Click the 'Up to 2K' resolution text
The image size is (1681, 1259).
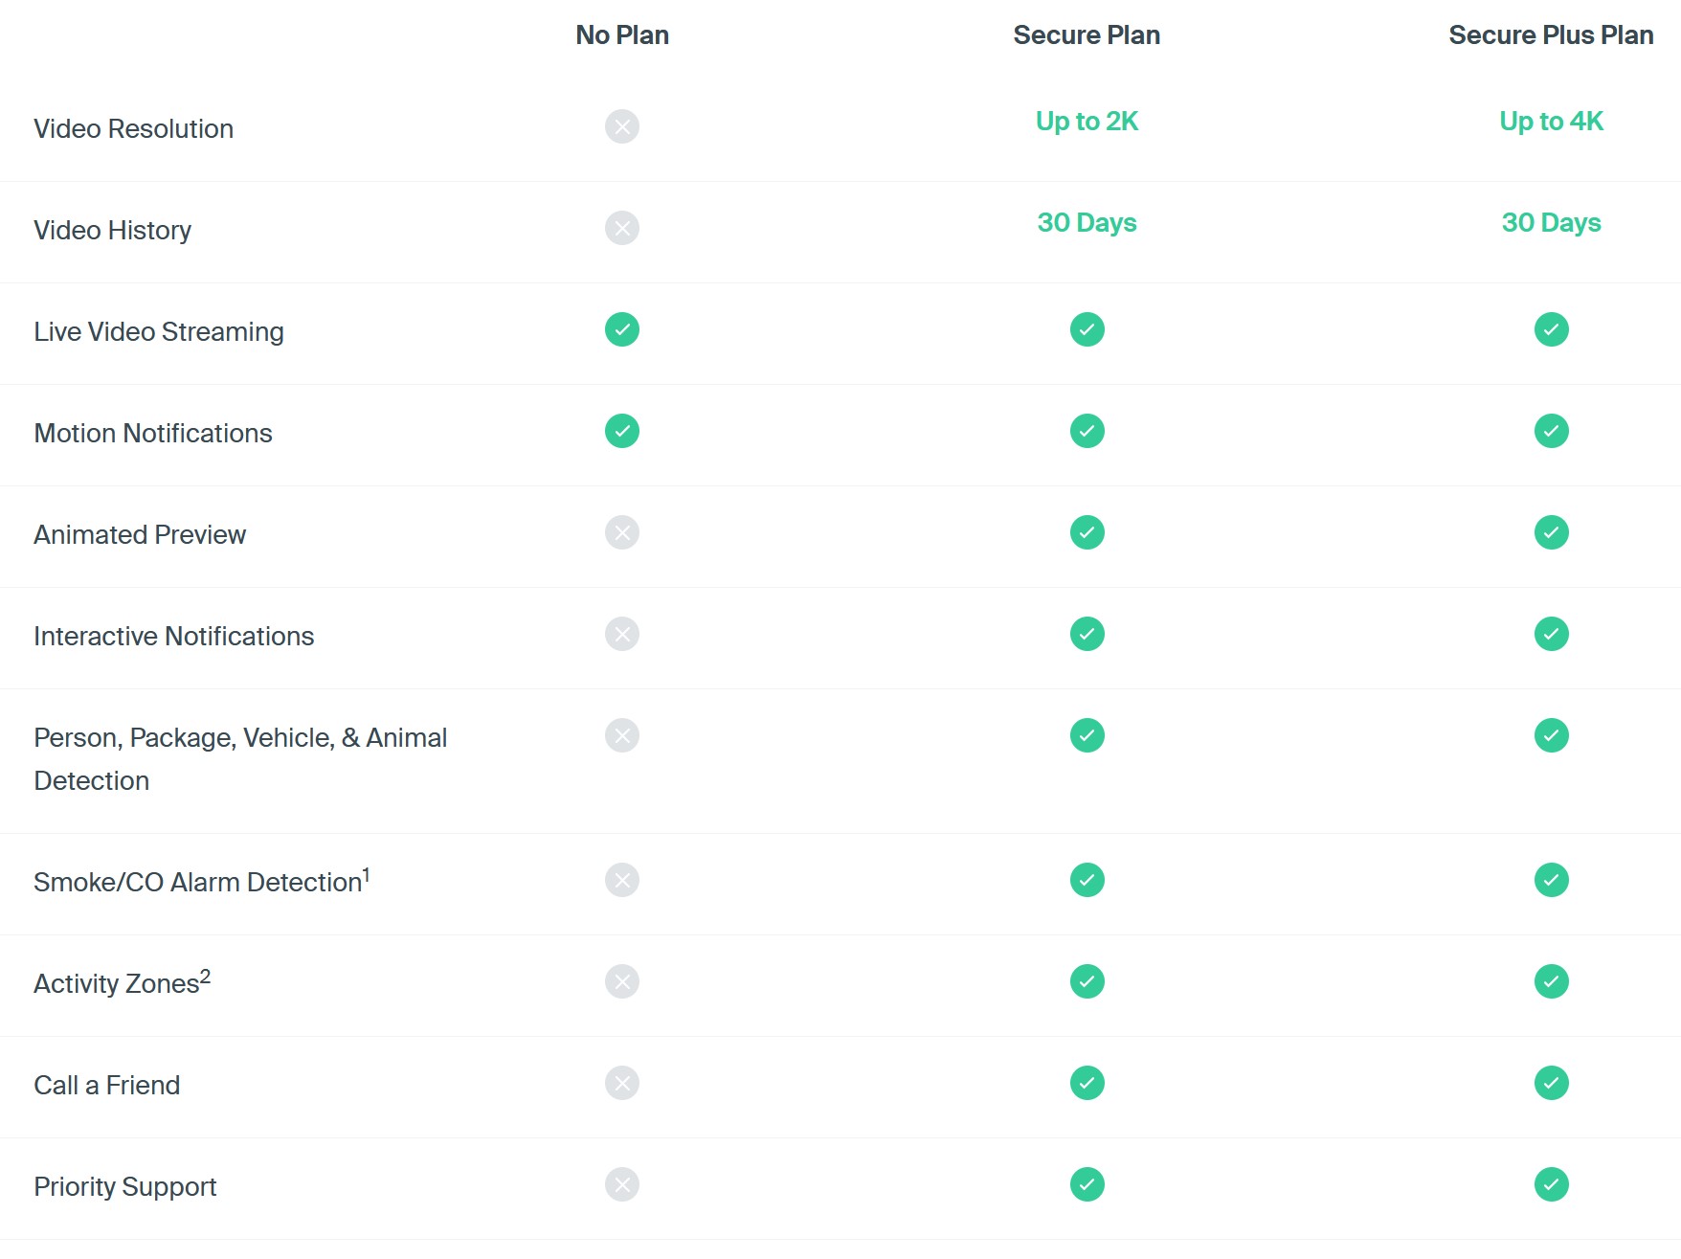click(x=1087, y=122)
